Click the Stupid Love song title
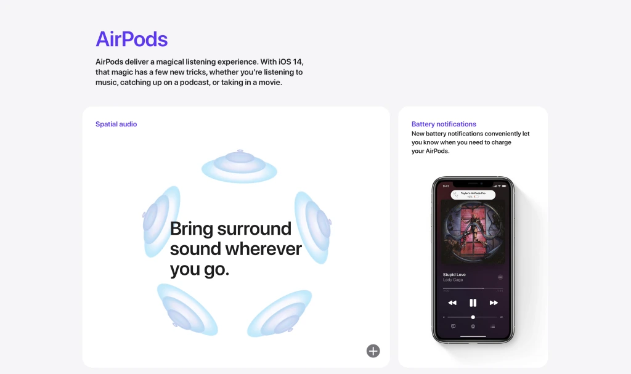Screen dimensions: 631x374 454,275
